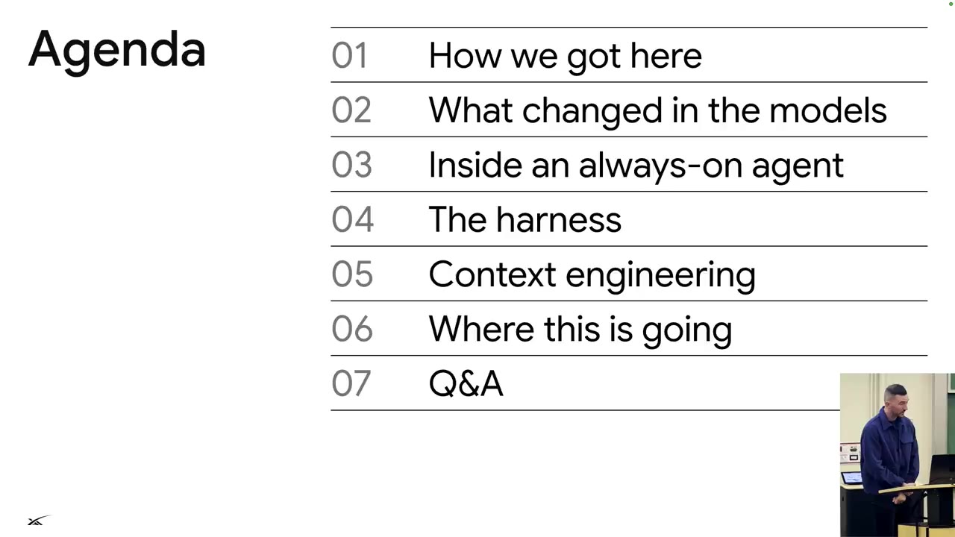Screen dimensions: 955x537
Task: Jump to 'Context engineering' section
Action: coord(592,275)
